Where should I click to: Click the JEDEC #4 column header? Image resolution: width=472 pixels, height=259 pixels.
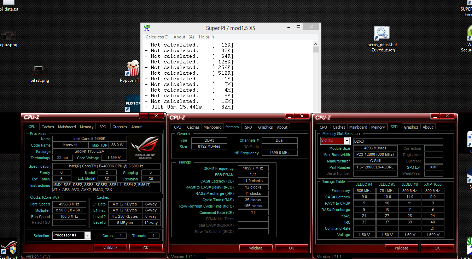coord(364,184)
